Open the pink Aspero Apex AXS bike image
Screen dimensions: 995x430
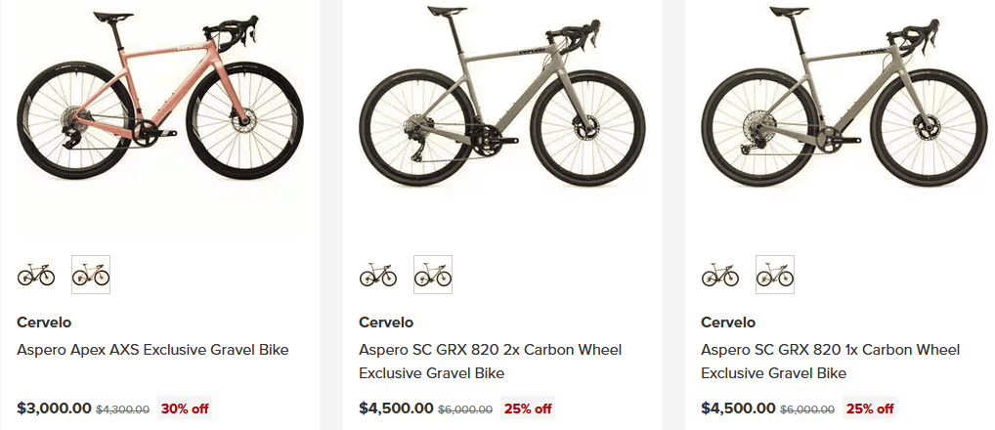(x=159, y=107)
